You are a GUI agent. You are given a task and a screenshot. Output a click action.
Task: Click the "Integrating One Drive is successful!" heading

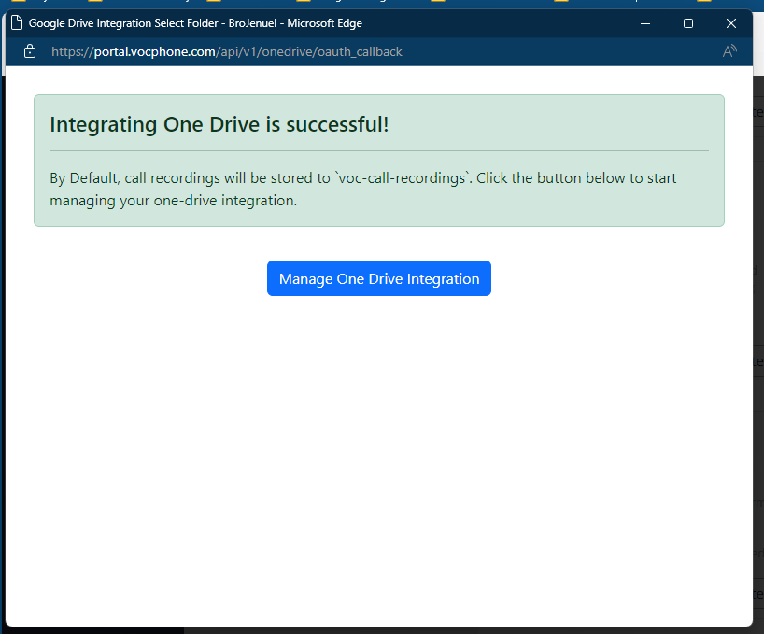(219, 124)
